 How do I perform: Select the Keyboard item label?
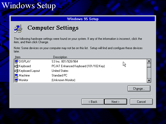coord(25,66)
